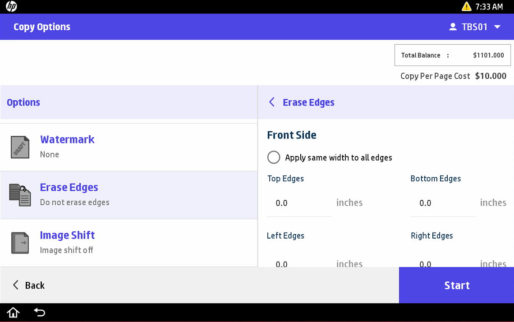The height and width of the screenshot is (322, 514).
Task: Enable Apply same width to all edges
Action: 274,158
